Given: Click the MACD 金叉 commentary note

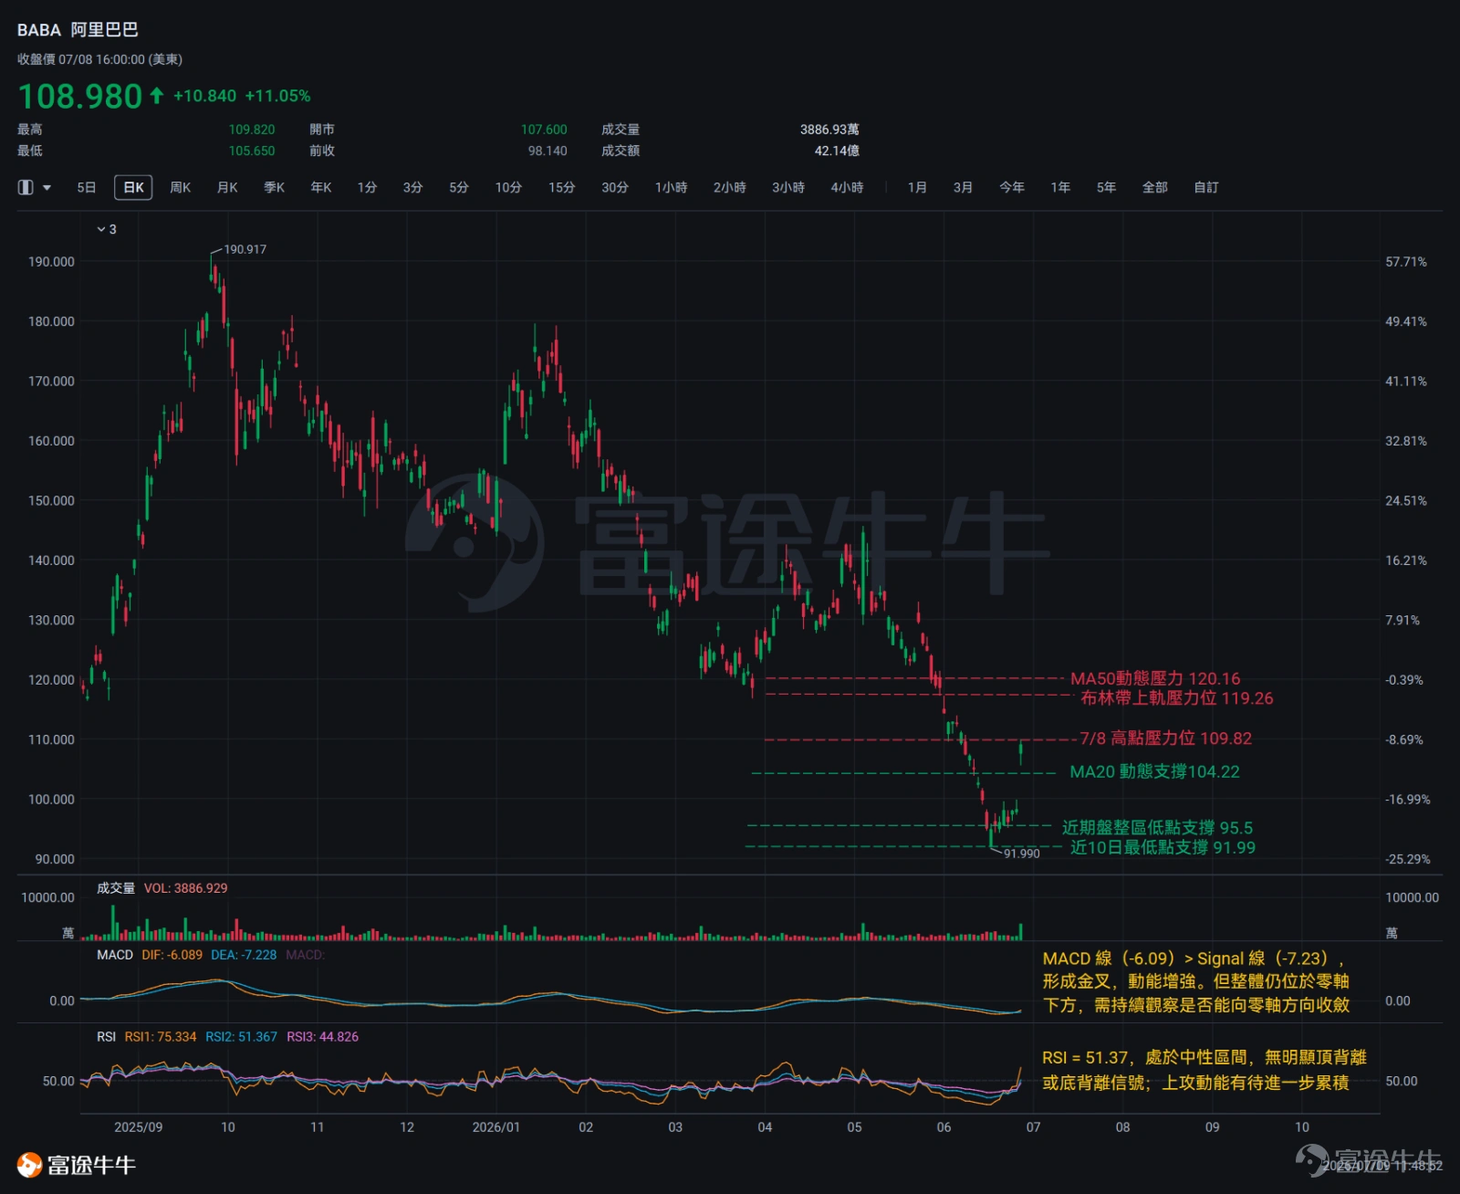Looking at the screenshot, I should [x=1196, y=981].
